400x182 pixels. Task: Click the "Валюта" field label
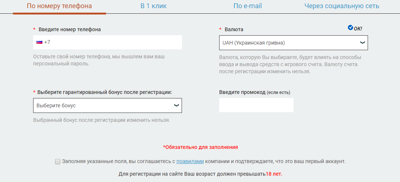pos(234,29)
